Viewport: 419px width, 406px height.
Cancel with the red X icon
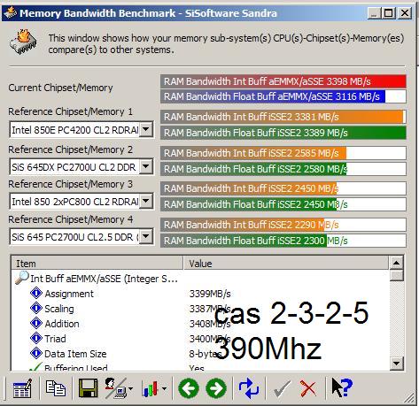(x=308, y=388)
